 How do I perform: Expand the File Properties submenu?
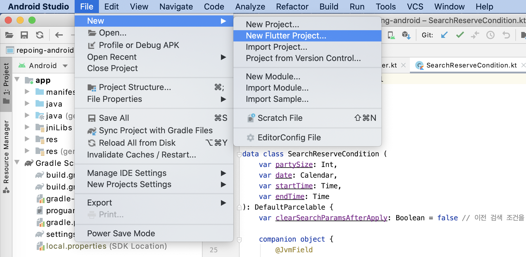tap(154, 99)
